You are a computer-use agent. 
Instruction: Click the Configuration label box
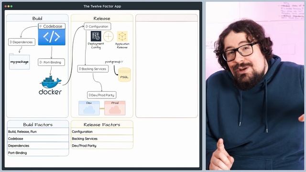click(98, 26)
